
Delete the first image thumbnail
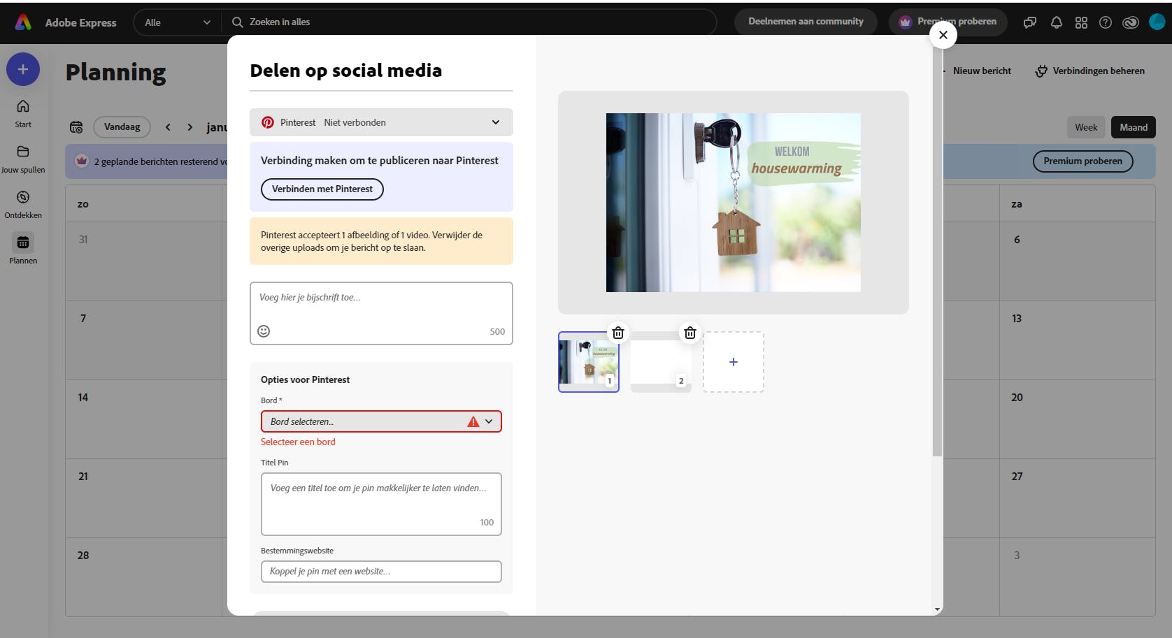[618, 333]
